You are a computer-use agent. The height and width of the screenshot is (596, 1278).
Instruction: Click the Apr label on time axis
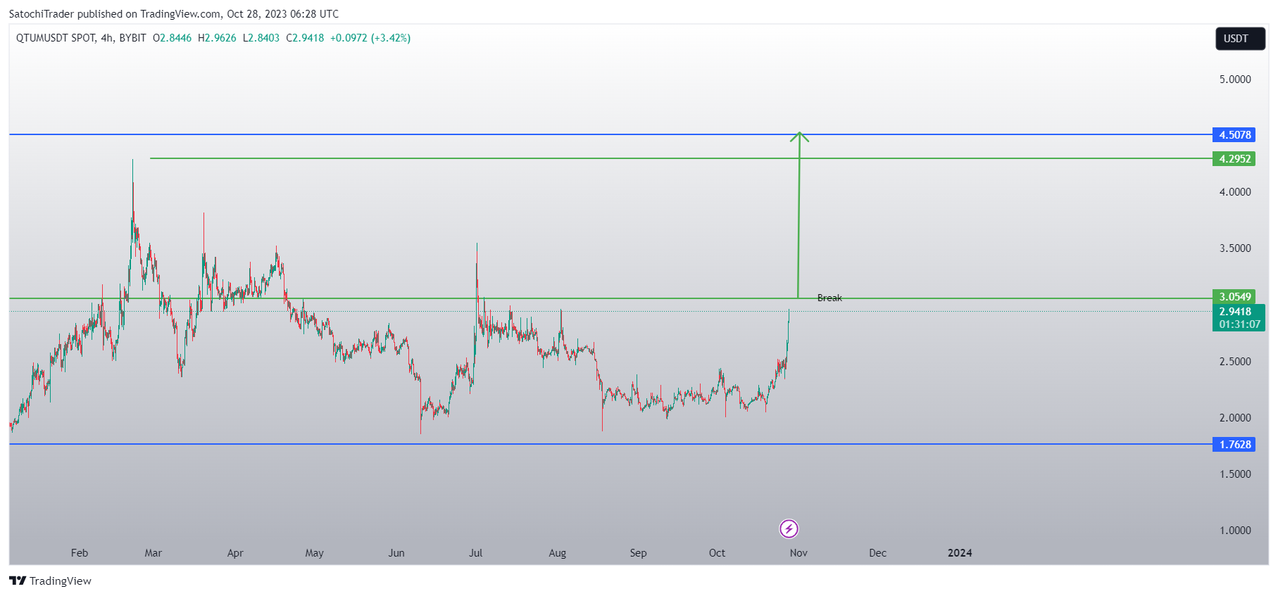click(235, 553)
